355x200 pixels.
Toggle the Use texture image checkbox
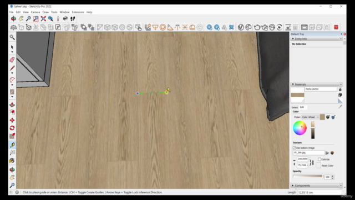pyautogui.click(x=295, y=148)
